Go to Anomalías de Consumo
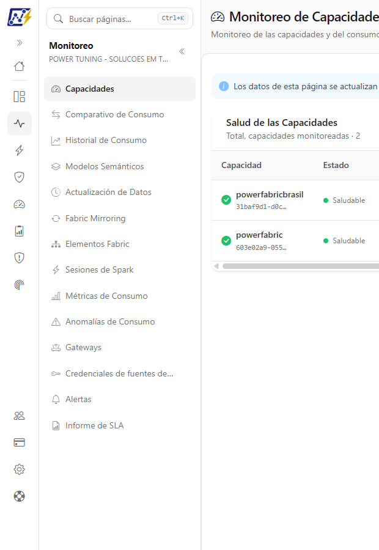The height and width of the screenshot is (550, 379). click(120, 321)
